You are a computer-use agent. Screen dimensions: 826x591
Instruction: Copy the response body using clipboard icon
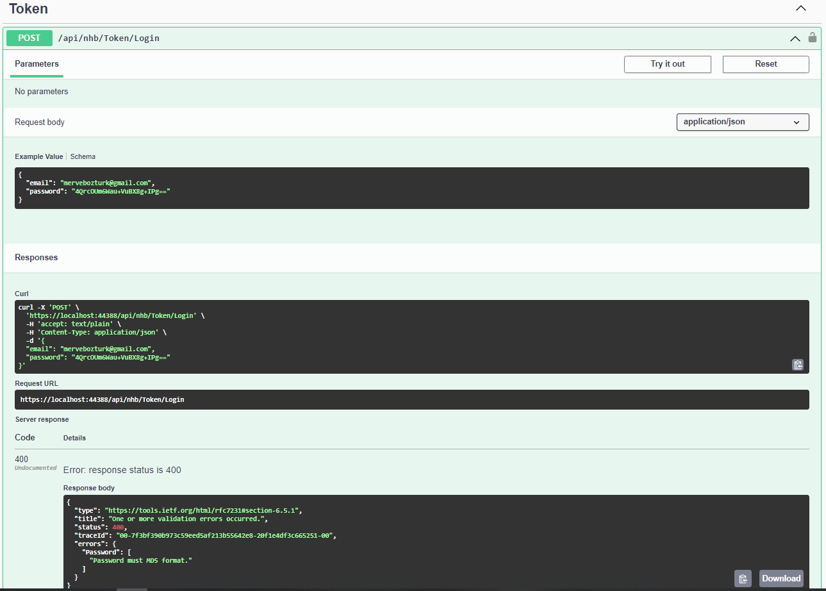743,578
